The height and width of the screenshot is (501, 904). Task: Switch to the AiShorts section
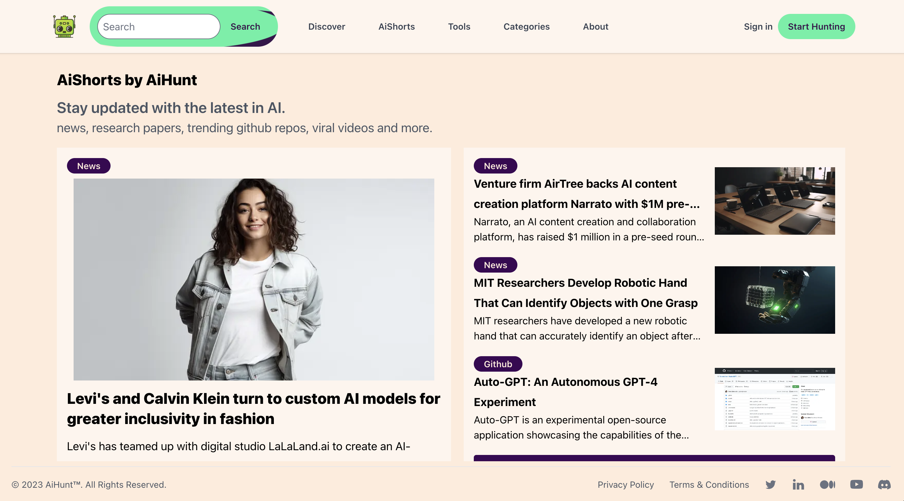coord(396,26)
